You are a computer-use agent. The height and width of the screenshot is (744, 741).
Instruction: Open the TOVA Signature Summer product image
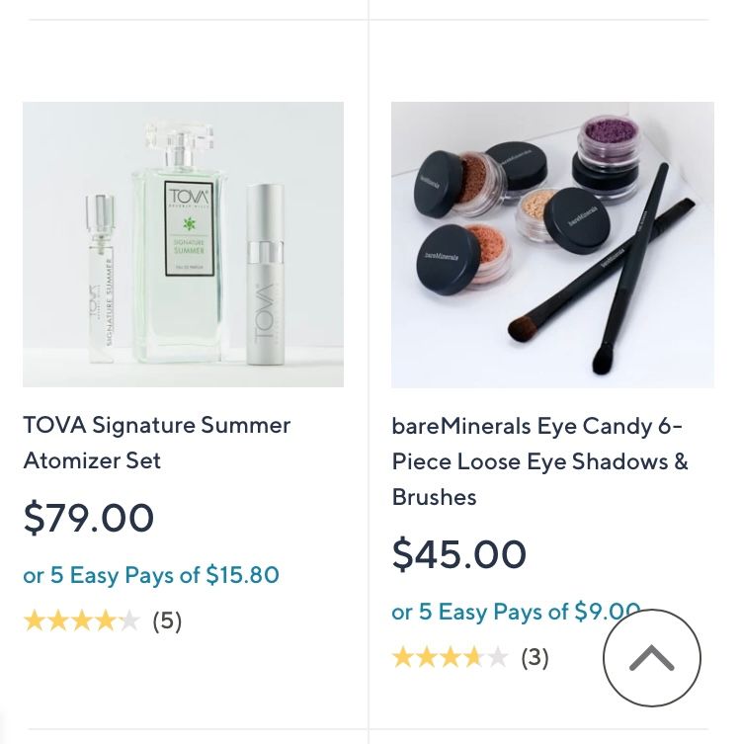pyautogui.click(x=183, y=244)
